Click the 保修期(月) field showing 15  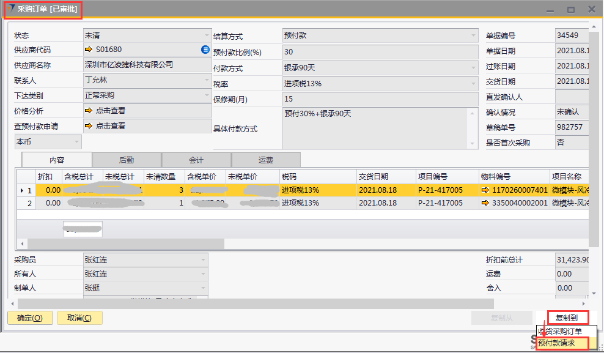click(x=379, y=98)
